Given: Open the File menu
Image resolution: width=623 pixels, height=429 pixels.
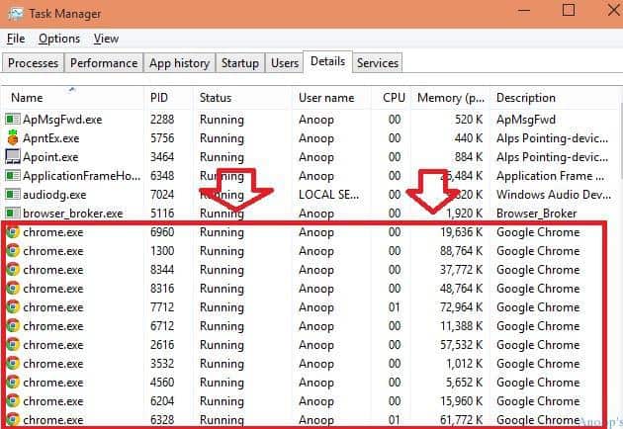Looking at the screenshot, I should 16,39.
